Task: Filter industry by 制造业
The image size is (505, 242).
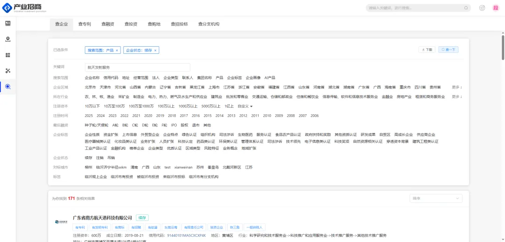Action: tap(138, 97)
